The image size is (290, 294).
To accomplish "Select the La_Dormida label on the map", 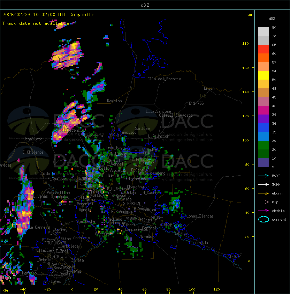I will [x=198, y=243].
